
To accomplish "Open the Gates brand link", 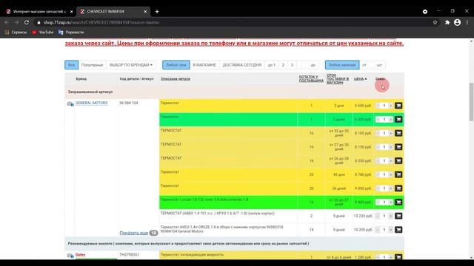I will click(80, 254).
